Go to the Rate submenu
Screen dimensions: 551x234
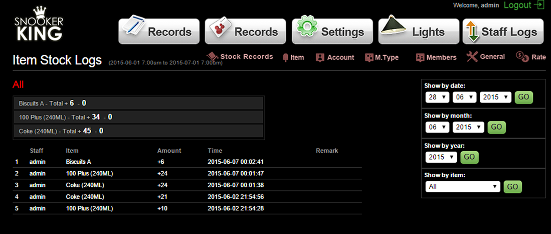[x=531, y=57]
